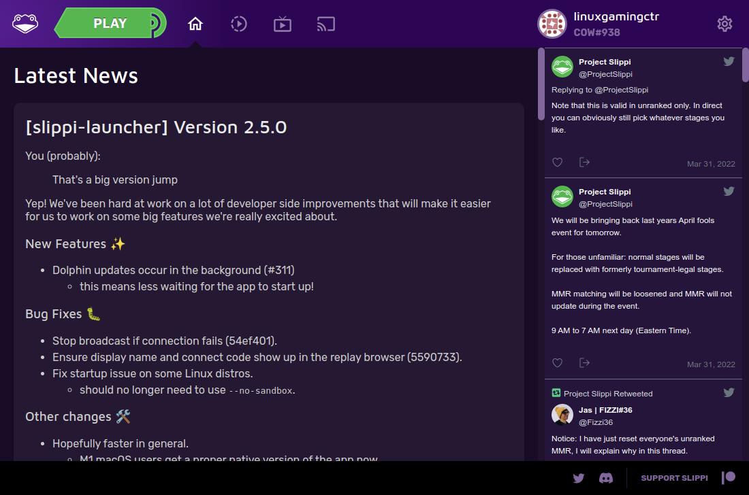
Task: Click the Latest News heading
Action: click(76, 76)
